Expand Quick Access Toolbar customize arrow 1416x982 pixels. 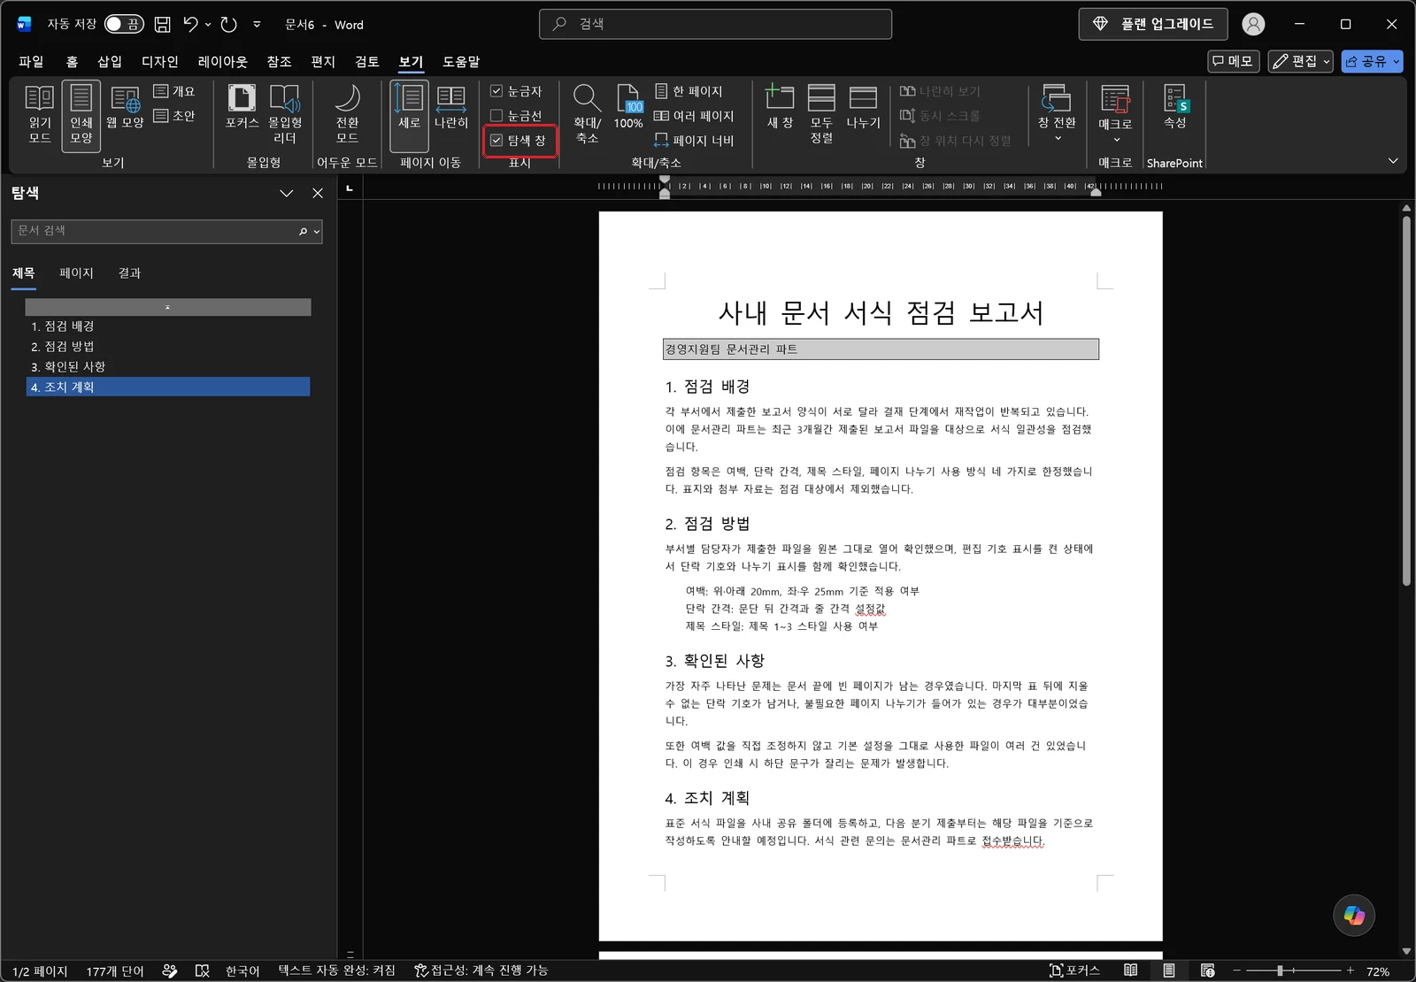(x=257, y=25)
